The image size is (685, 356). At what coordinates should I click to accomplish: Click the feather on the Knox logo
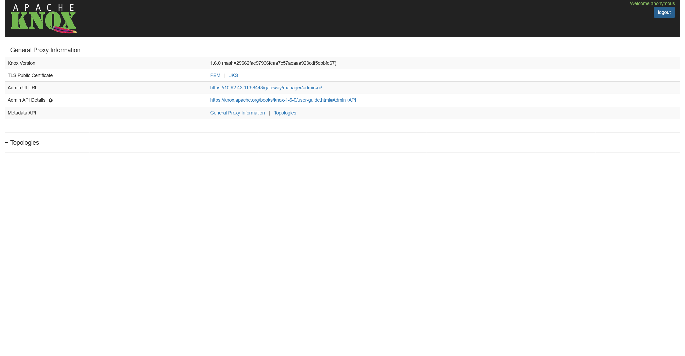coord(64,30)
